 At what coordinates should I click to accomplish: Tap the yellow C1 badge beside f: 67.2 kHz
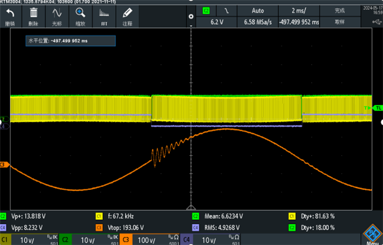pyautogui.click(x=99, y=216)
